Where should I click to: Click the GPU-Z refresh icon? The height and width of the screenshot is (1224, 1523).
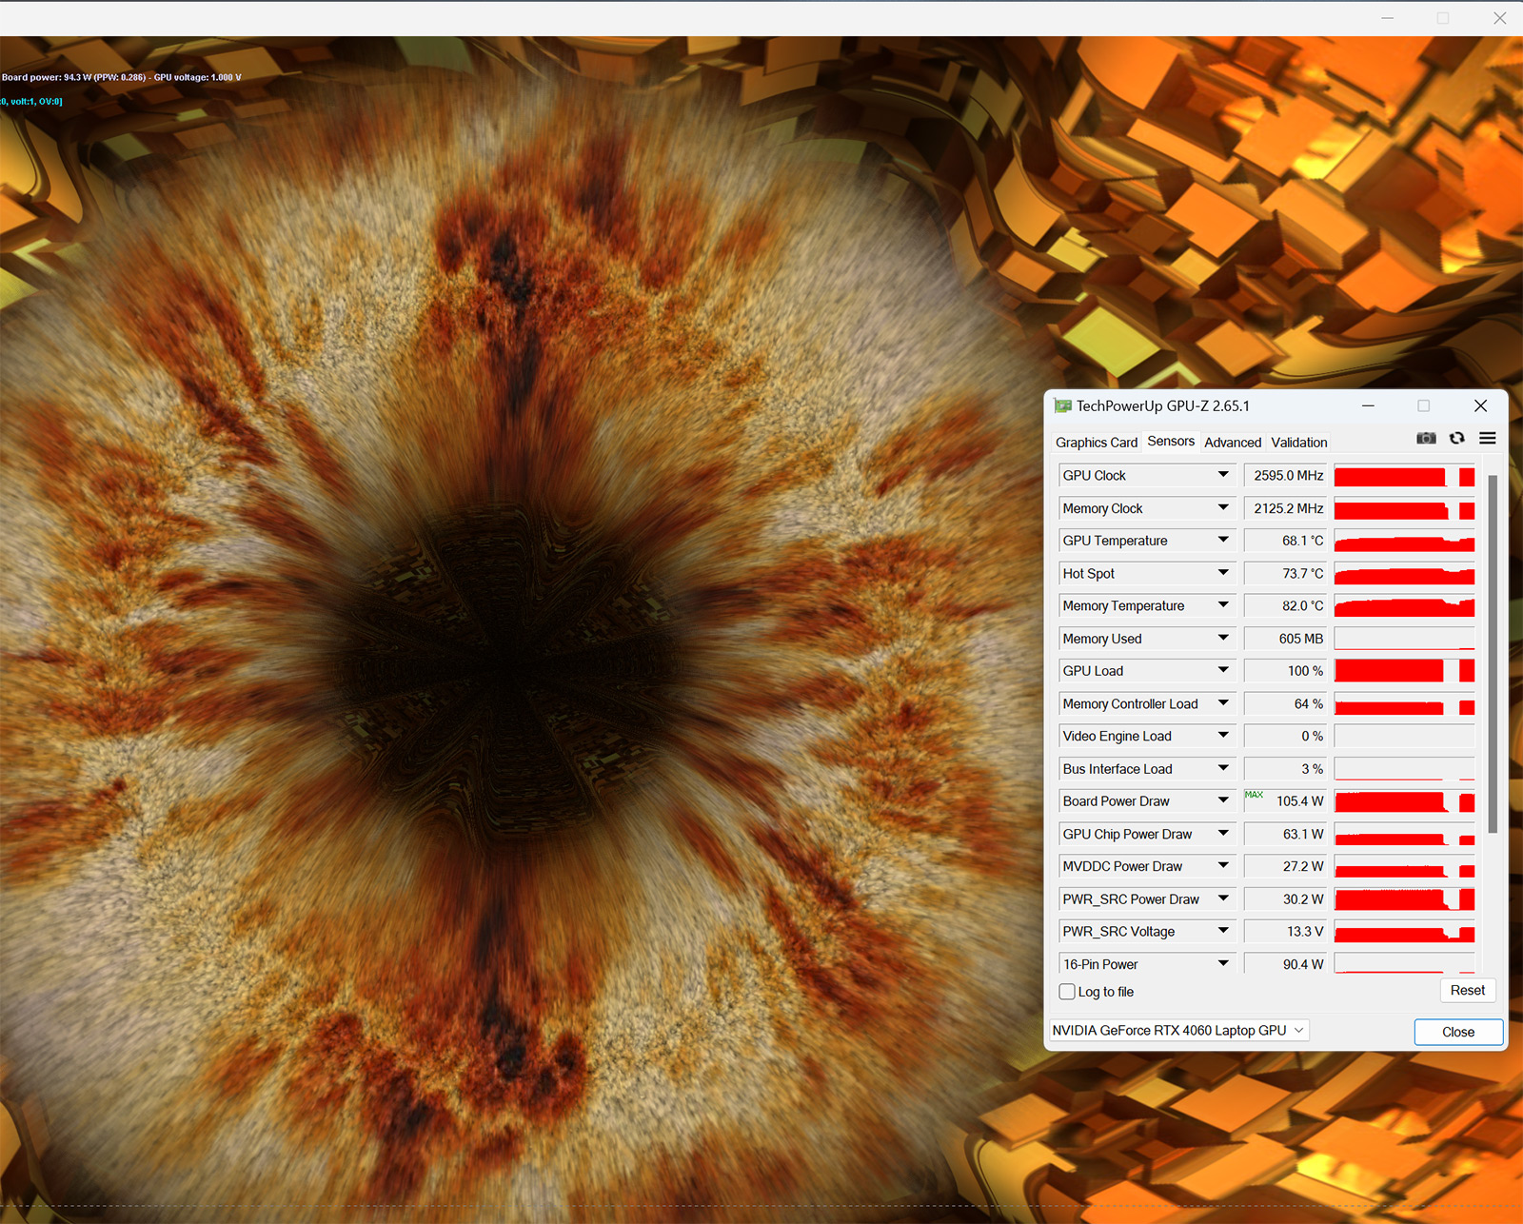[1457, 438]
